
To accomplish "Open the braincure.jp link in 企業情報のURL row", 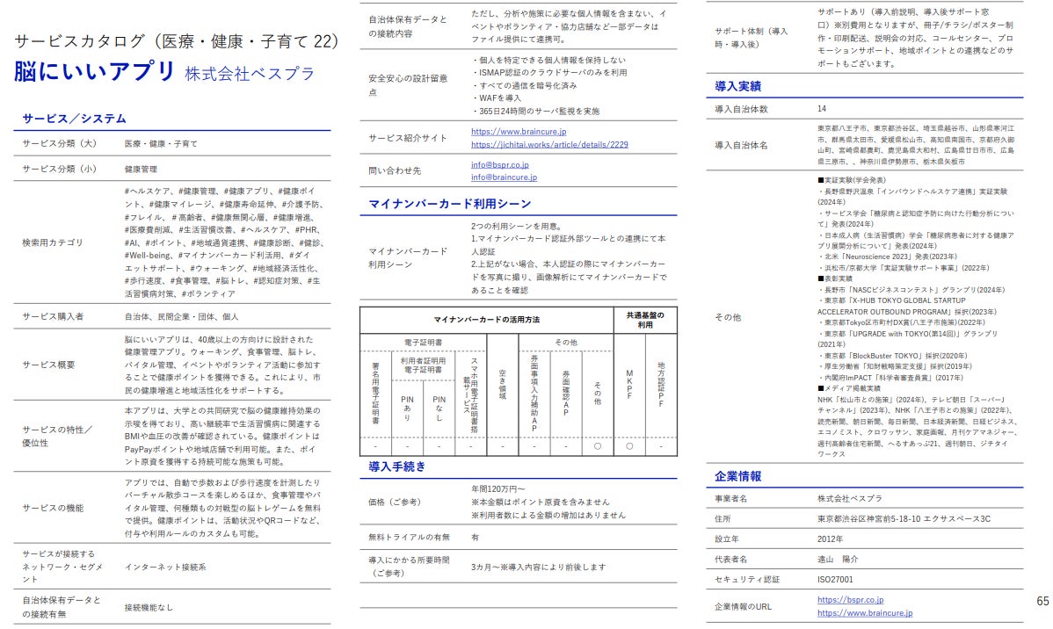I will pyautogui.click(x=865, y=613).
